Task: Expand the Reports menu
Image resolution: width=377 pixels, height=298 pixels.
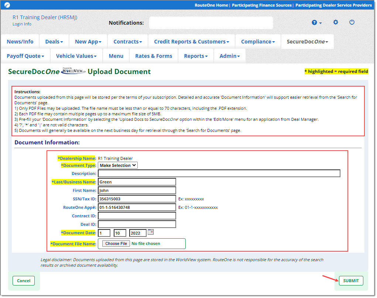Action: (196, 56)
